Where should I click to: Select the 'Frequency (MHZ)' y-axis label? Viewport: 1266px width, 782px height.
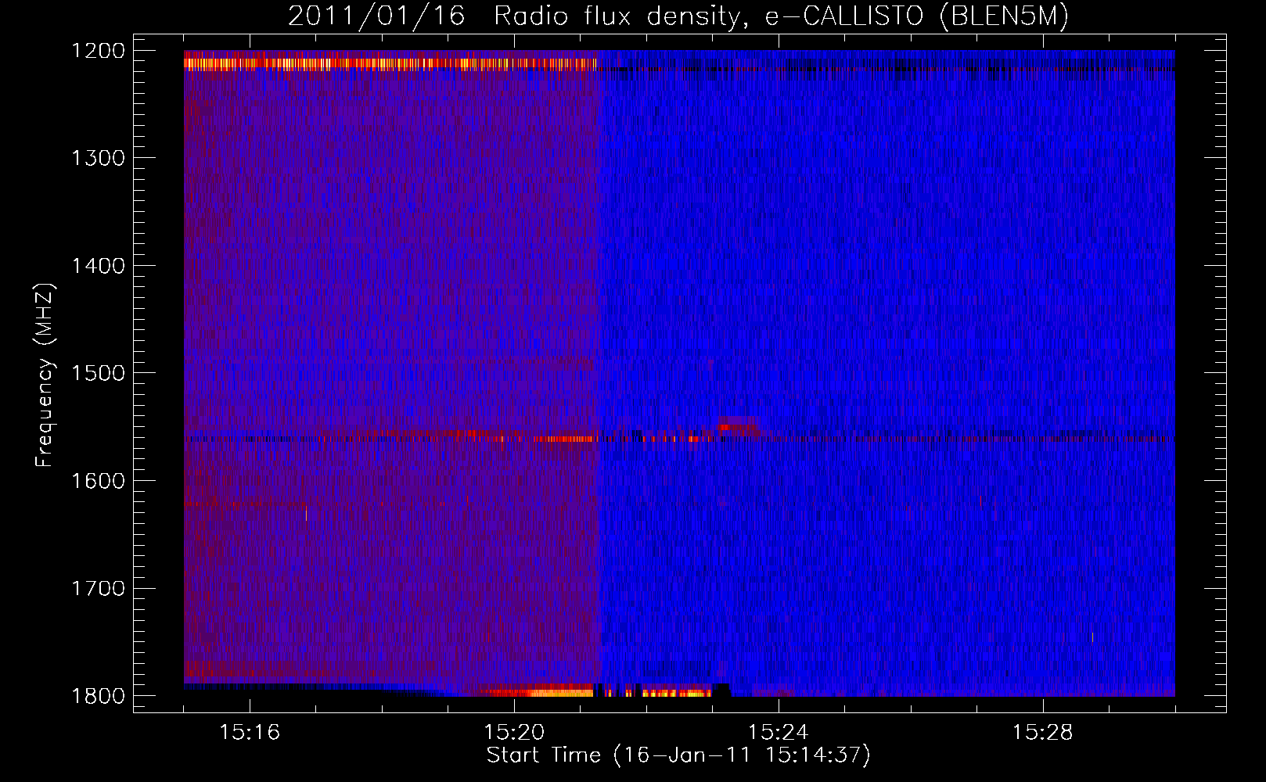coord(45,375)
